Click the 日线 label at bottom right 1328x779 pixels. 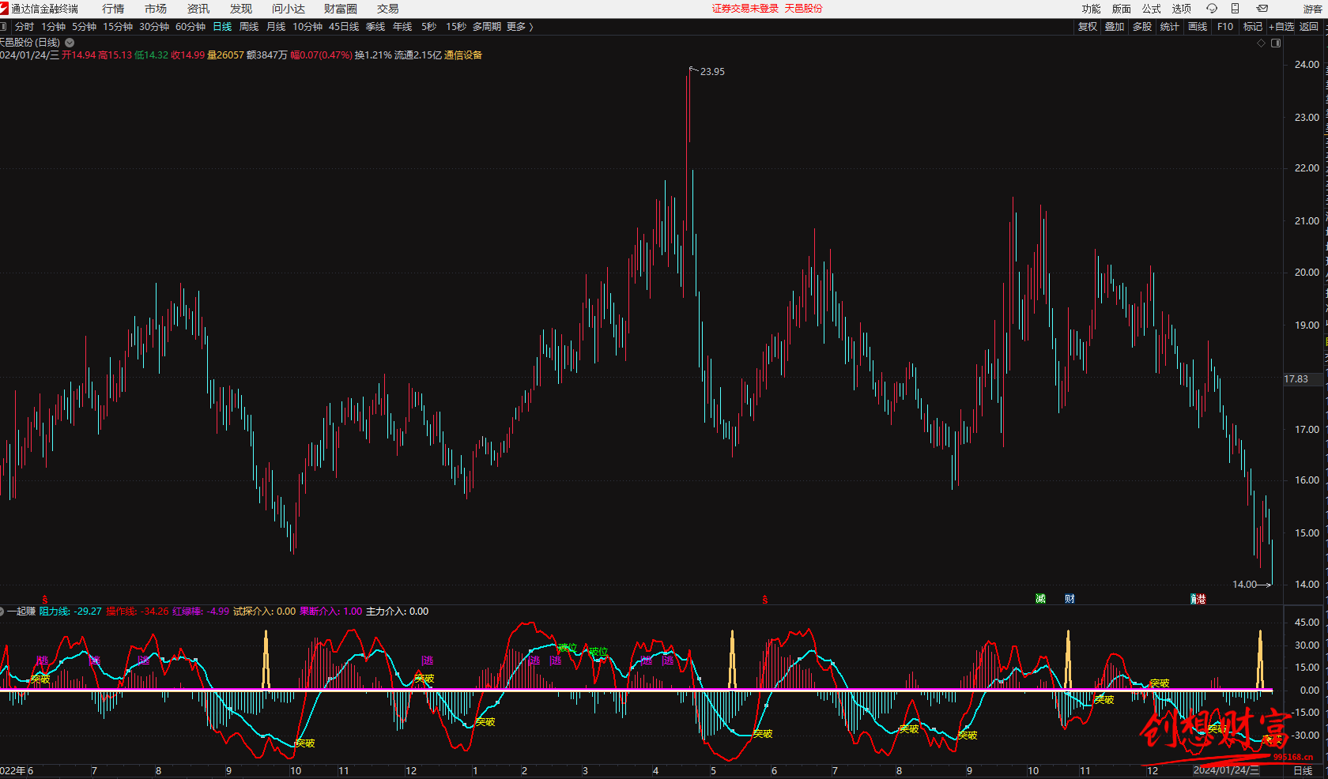tap(1303, 770)
